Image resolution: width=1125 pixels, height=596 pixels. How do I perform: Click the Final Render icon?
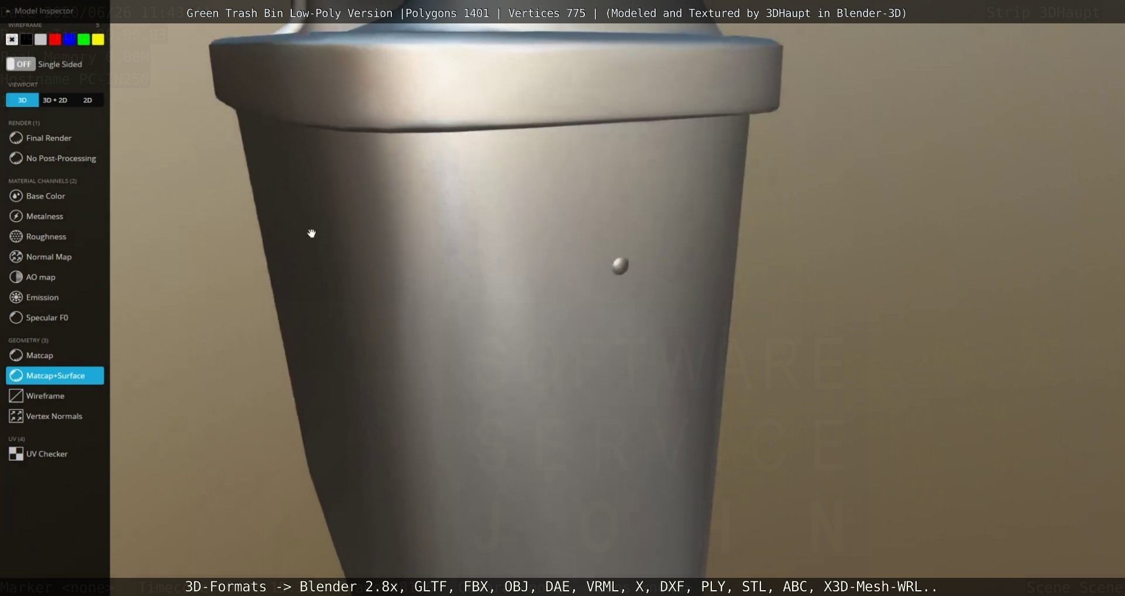16,138
